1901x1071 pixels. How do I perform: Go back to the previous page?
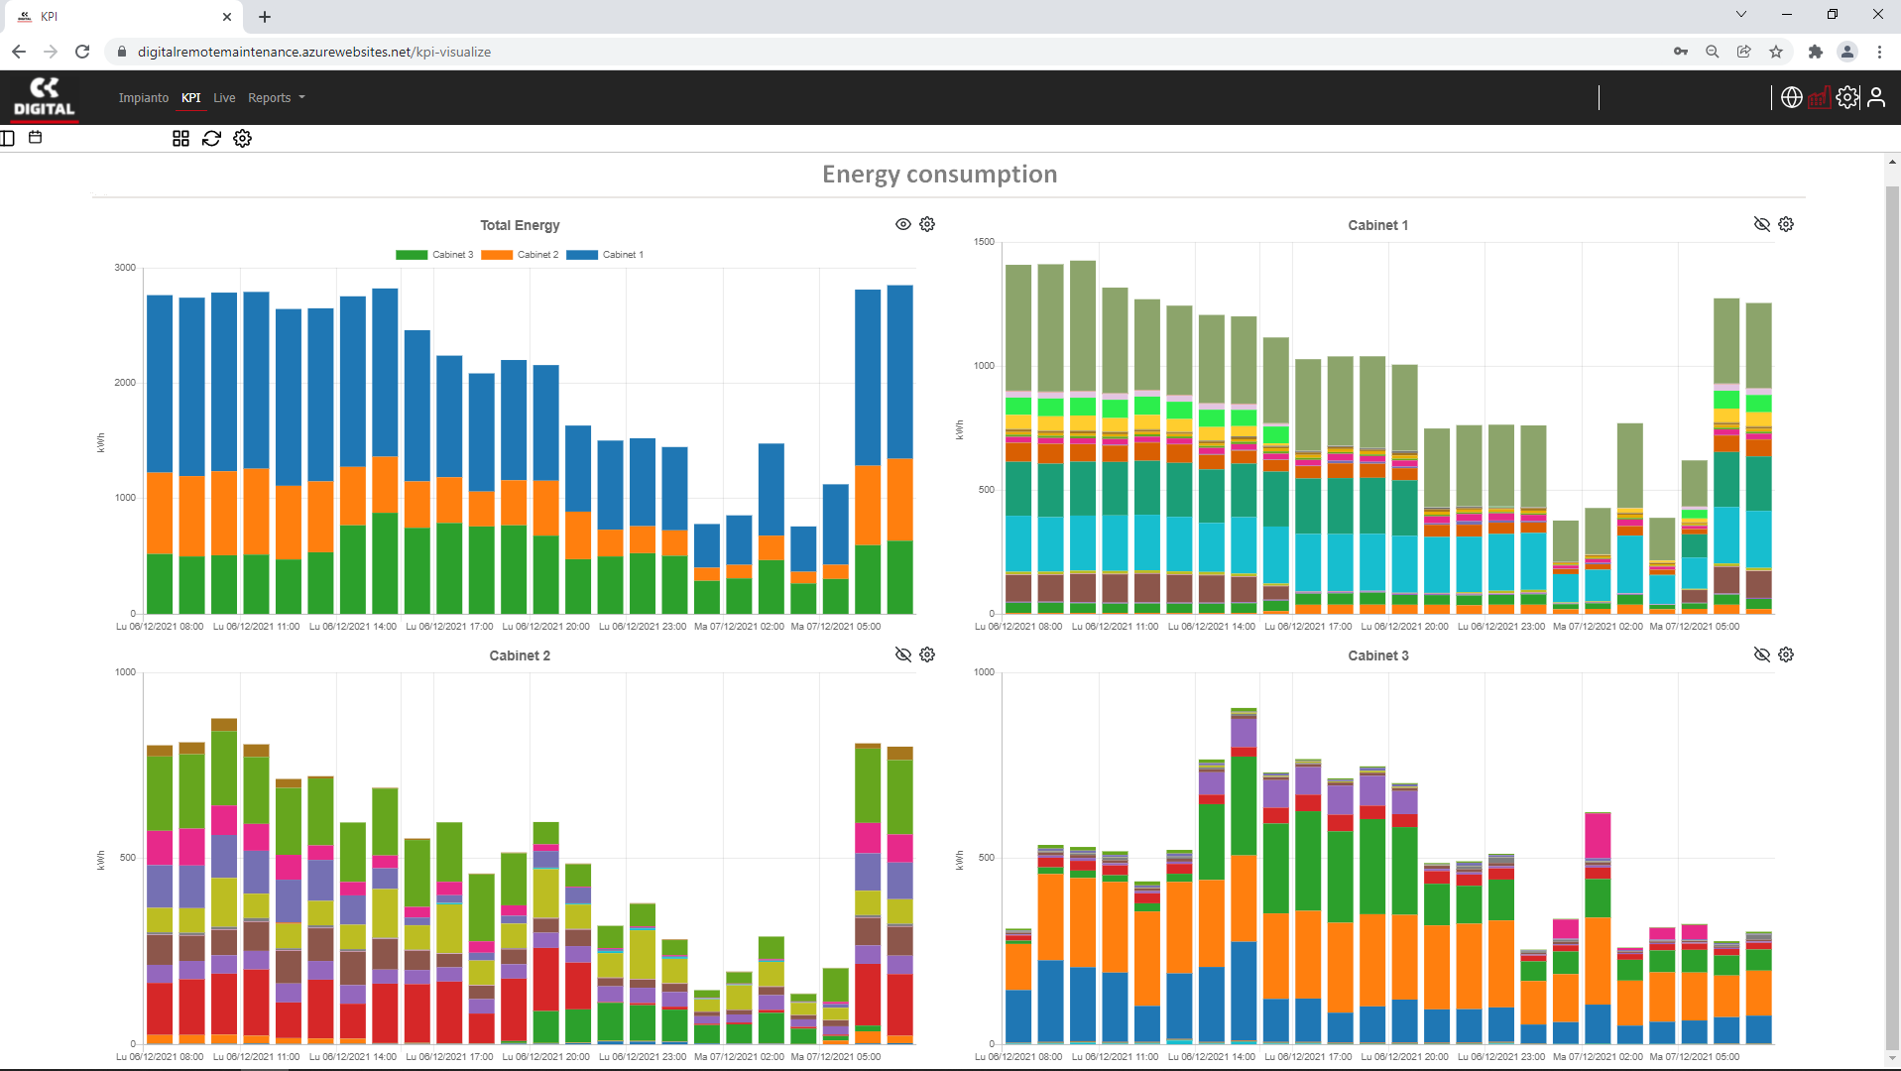tap(19, 52)
